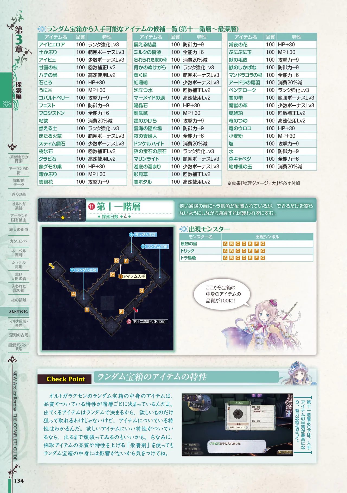Click the マーメイドの涙 item cell
Screen dimensions: 347x493
(x=151, y=98)
